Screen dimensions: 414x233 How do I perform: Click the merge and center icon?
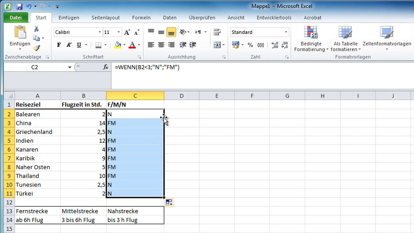point(217,45)
